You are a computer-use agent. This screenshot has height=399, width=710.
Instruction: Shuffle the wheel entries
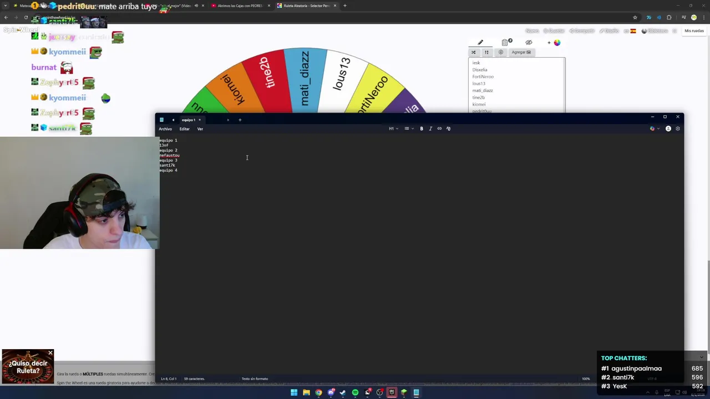pyautogui.click(x=474, y=52)
